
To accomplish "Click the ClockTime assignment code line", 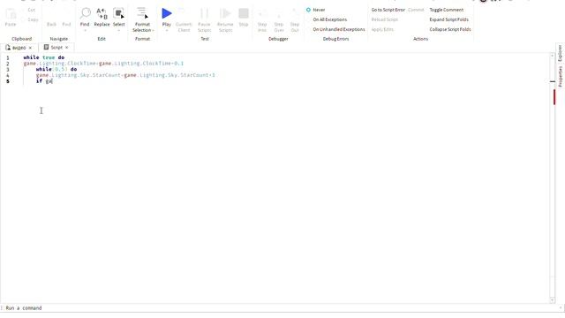I will pos(103,64).
